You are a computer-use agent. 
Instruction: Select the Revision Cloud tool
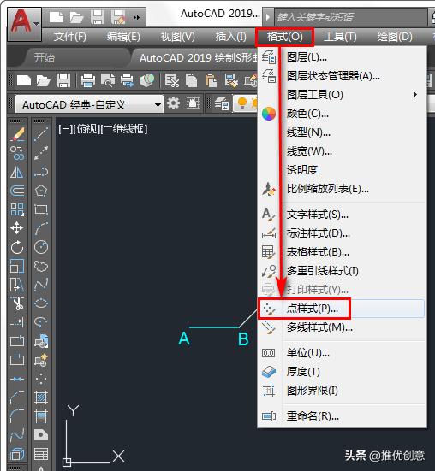[41, 266]
